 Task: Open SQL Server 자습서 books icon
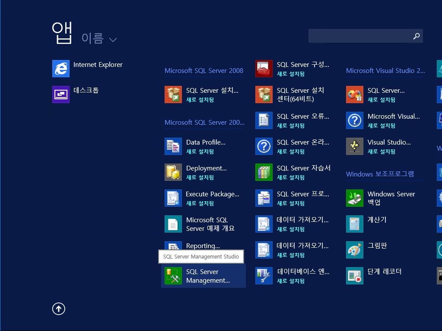[x=264, y=172]
